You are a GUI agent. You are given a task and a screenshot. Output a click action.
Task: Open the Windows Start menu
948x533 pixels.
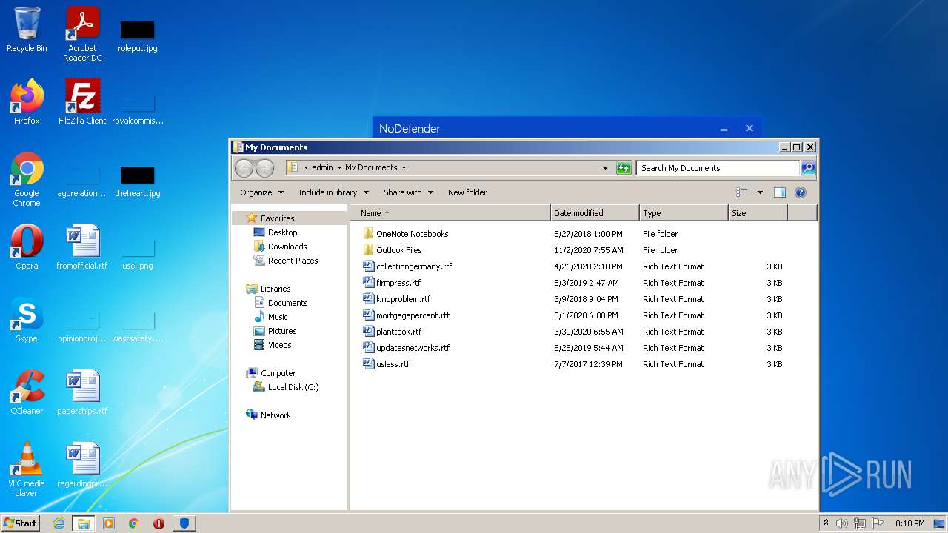point(21,523)
